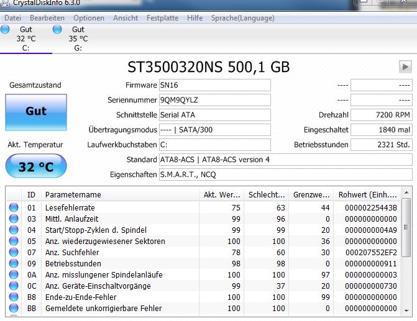417x321 pixels.
Task: Click the Eigenschaften field S.M.A.R.T., NCQ
Action: [x=286, y=174]
